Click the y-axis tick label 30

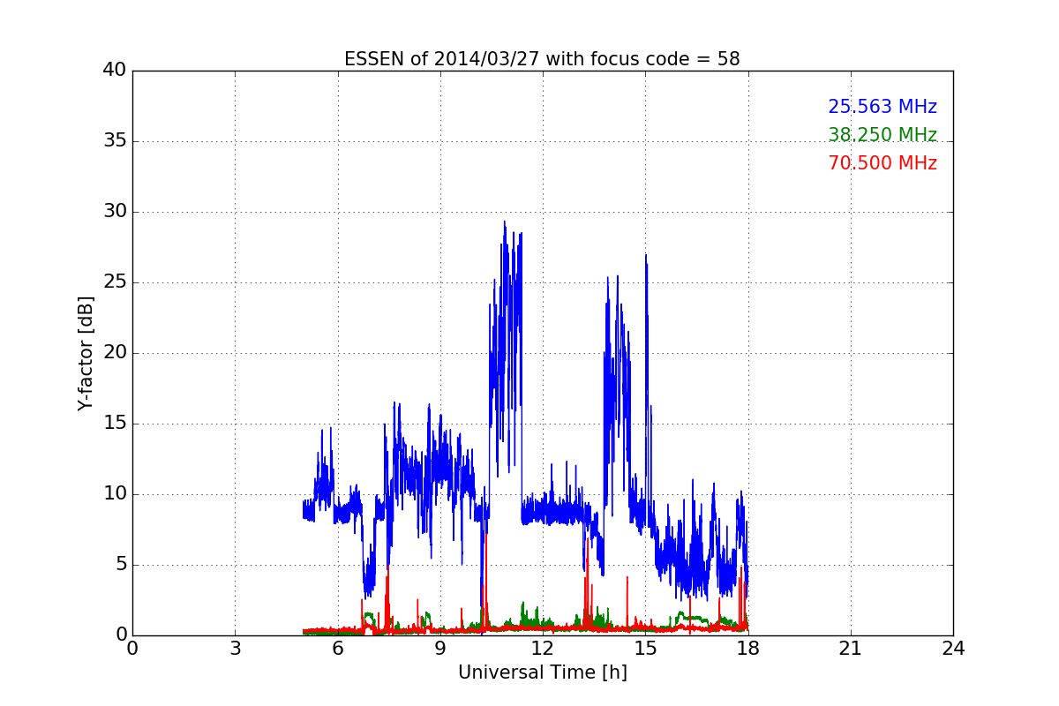[x=115, y=212]
